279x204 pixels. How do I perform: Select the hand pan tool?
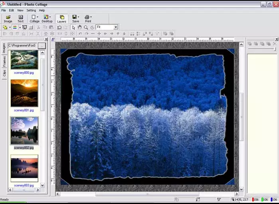[x=79, y=27]
